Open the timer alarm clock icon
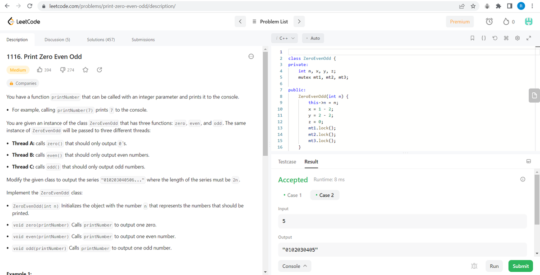 (x=489, y=22)
